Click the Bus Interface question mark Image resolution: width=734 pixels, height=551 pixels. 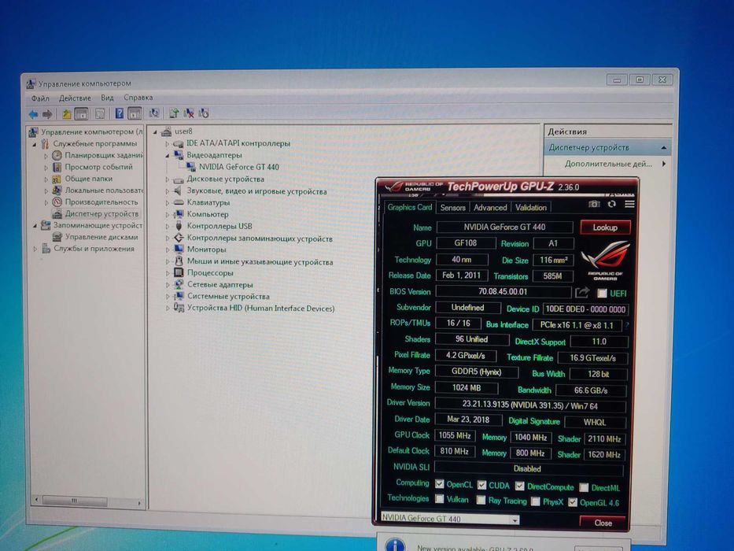tap(627, 324)
